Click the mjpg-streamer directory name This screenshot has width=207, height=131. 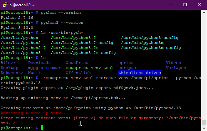click(x=44, y=68)
